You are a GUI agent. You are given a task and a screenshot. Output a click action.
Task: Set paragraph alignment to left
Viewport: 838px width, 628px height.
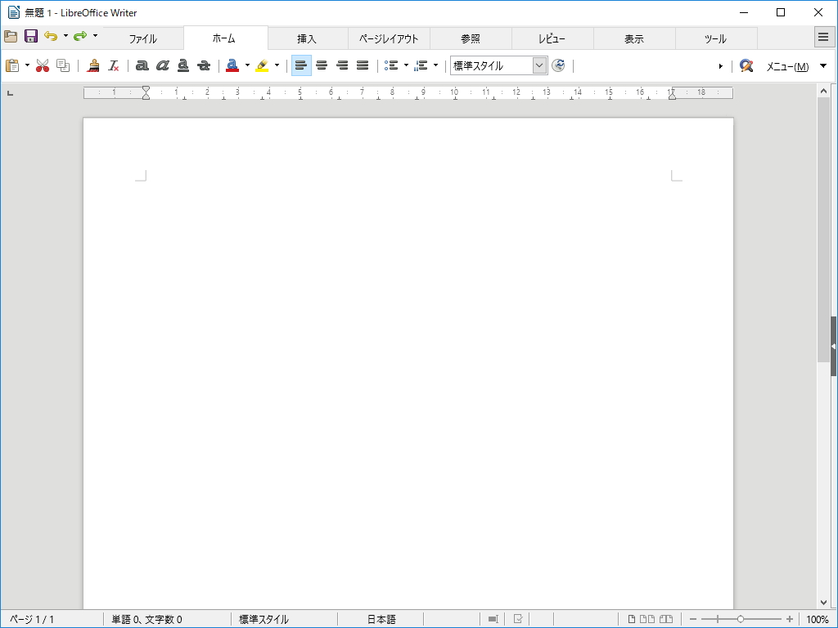[x=301, y=65]
